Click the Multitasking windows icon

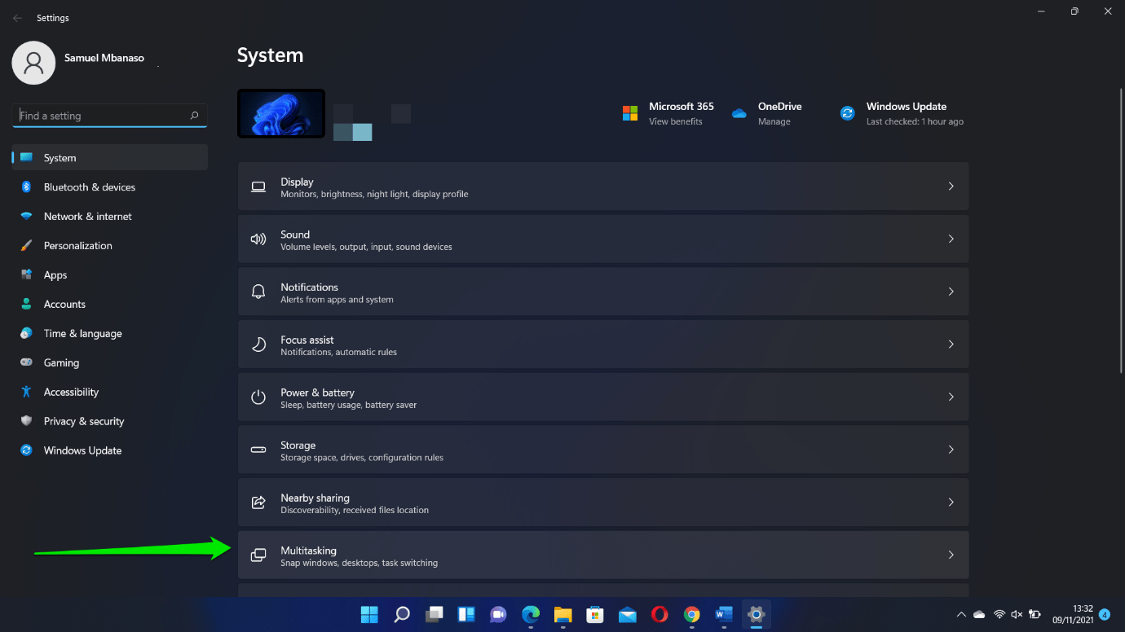258,555
